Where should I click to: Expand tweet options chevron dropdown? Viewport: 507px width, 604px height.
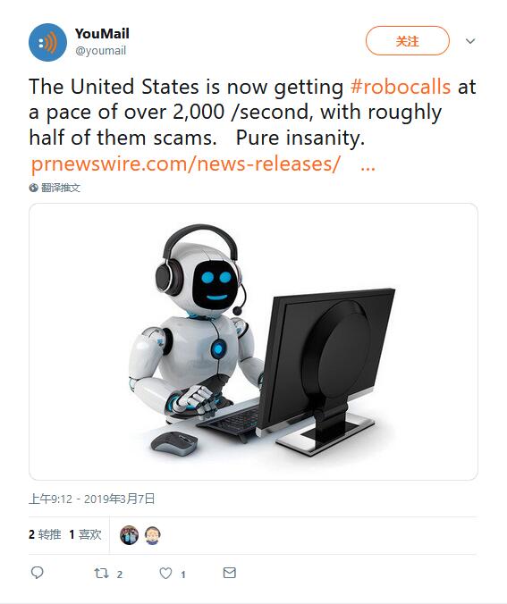point(470,41)
